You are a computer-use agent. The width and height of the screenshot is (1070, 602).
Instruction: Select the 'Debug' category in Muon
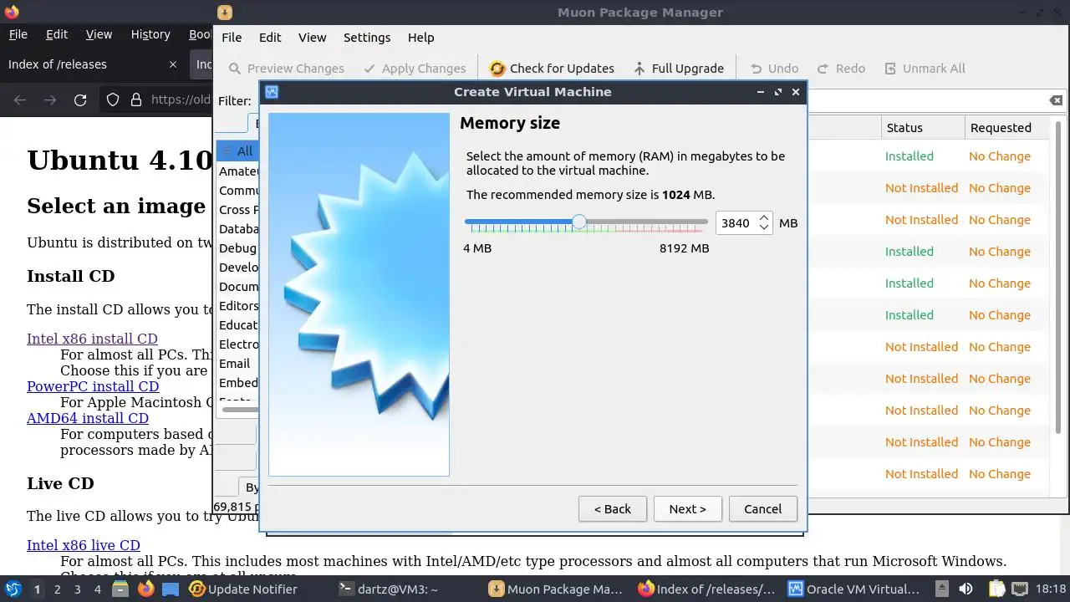tap(237, 247)
